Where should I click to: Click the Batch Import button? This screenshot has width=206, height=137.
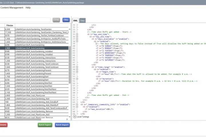(62, 125)
